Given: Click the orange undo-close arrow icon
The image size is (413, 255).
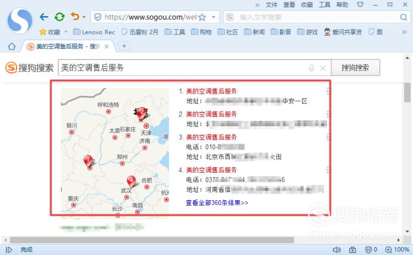Looking at the screenshot, I should tap(75, 17).
